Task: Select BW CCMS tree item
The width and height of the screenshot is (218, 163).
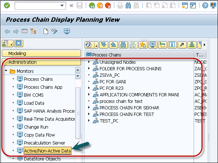Action: [x=34, y=95]
